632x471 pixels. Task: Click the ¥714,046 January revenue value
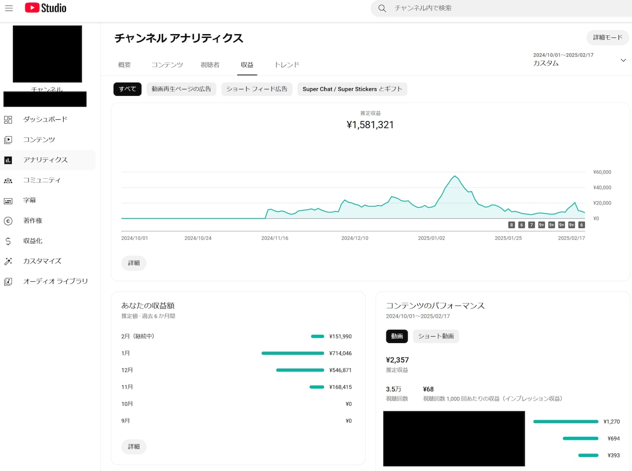pos(340,353)
